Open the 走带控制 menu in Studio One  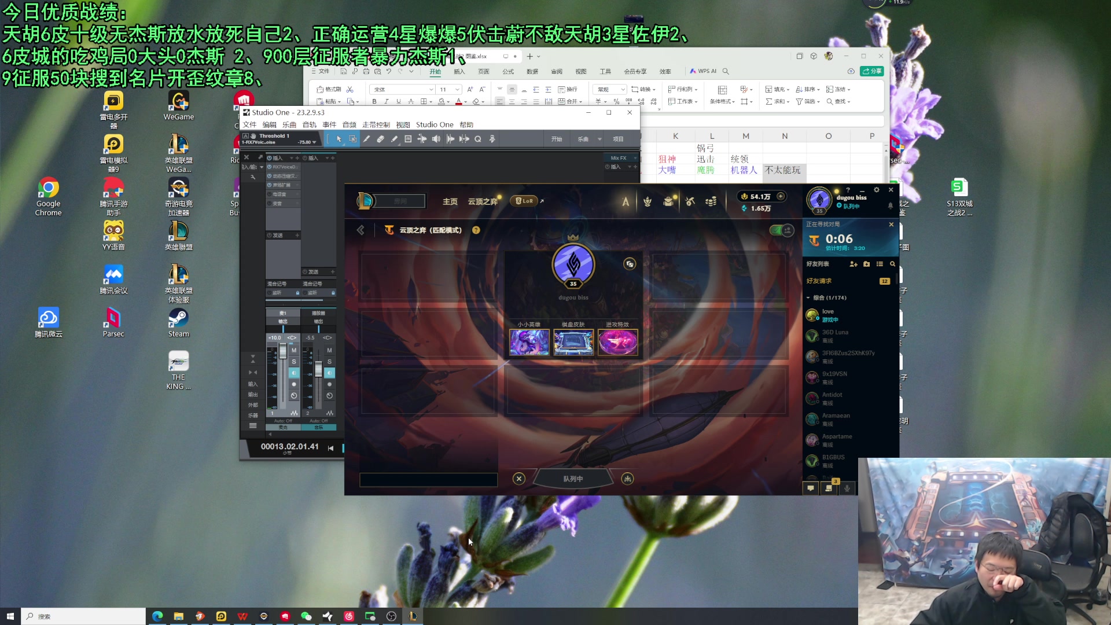coord(376,125)
